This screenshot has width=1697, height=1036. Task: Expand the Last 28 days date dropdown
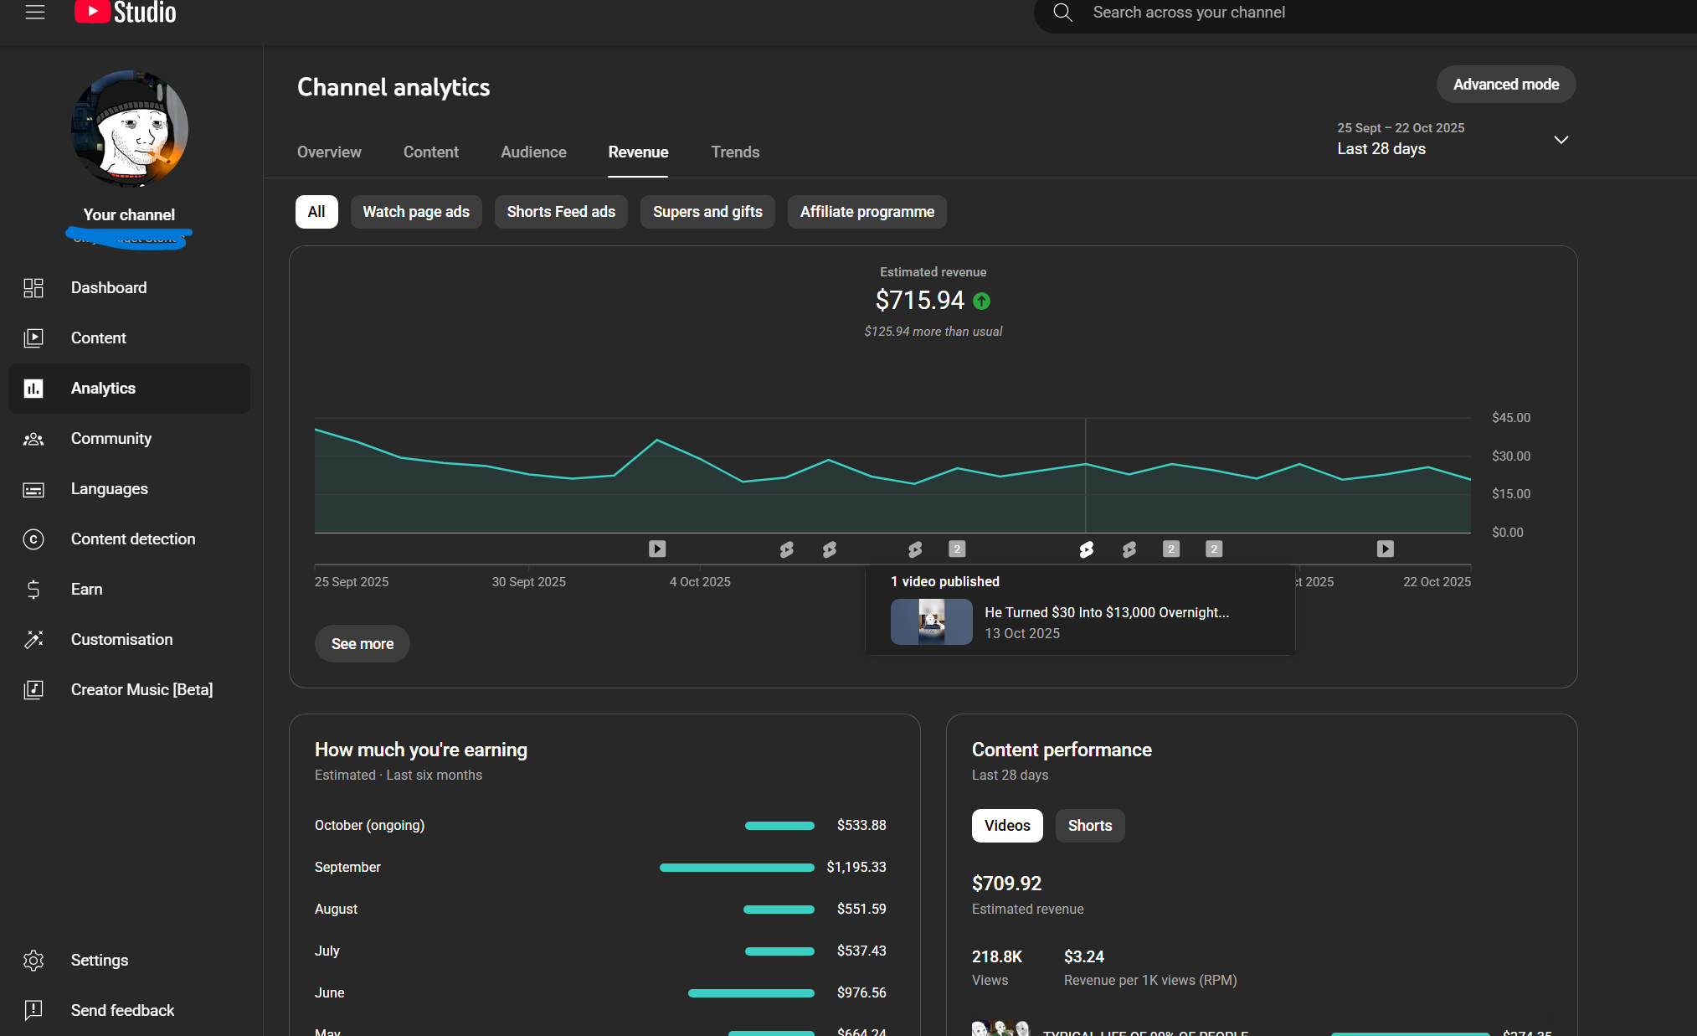[x=1561, y=140]
